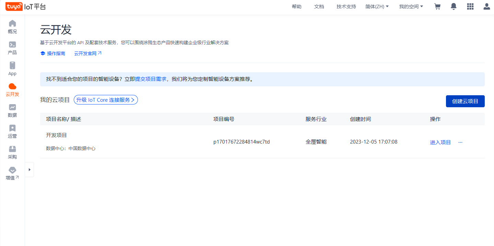Click the Tuya logo
The width and height of the screenshot is (494, 246).
[x=14, y=7]
